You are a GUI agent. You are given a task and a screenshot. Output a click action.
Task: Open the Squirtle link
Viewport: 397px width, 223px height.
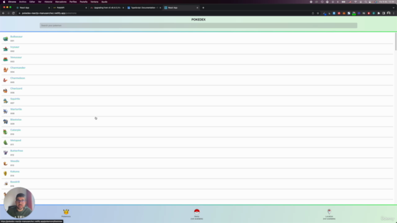point(15,99)
